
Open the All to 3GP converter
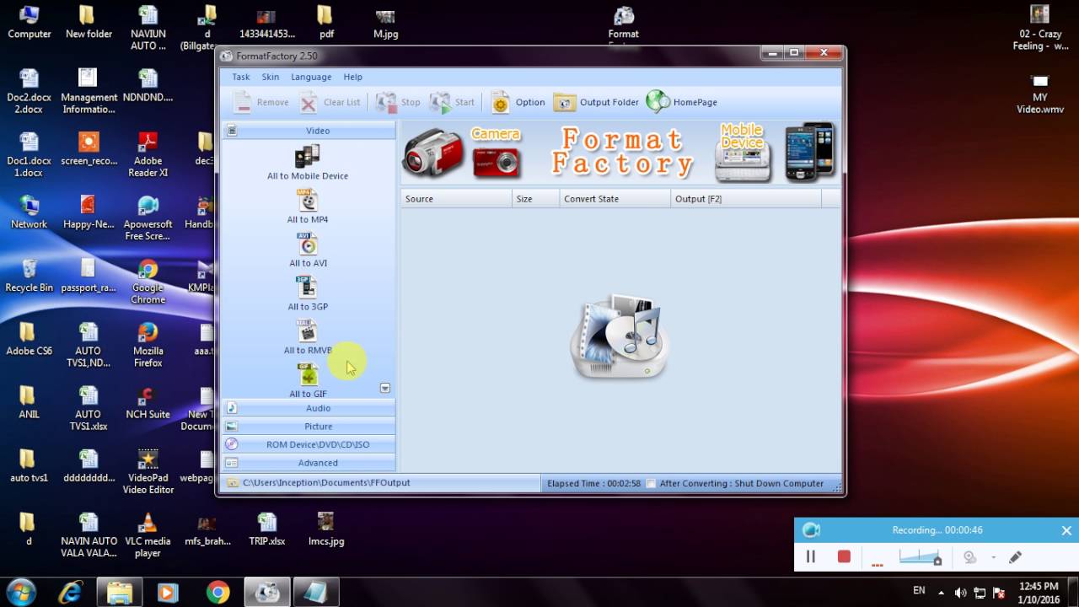tap(308, 294)
